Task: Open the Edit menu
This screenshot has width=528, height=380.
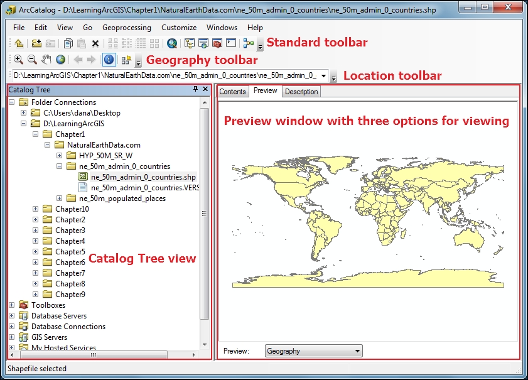Action: 41,28
